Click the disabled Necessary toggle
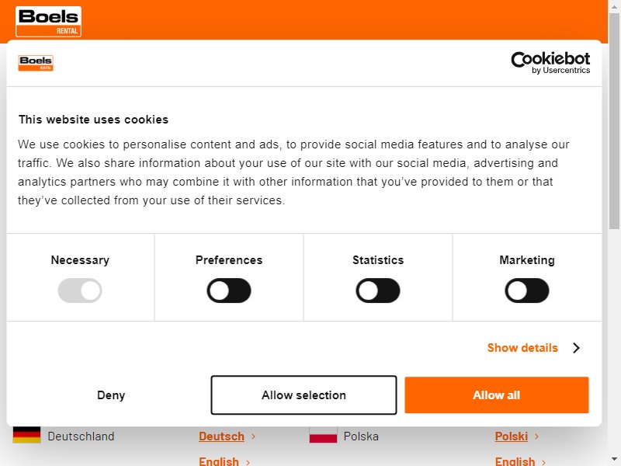Screen dimensions: 621x466 pos(80,290)
